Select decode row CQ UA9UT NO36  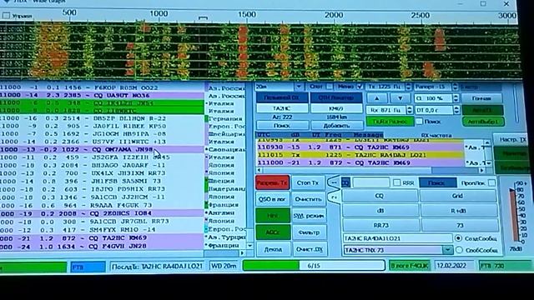[x=102, y=95]
